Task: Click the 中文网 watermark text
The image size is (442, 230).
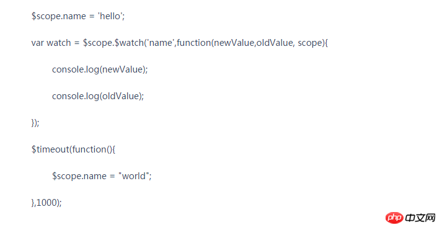Action: 420,218
